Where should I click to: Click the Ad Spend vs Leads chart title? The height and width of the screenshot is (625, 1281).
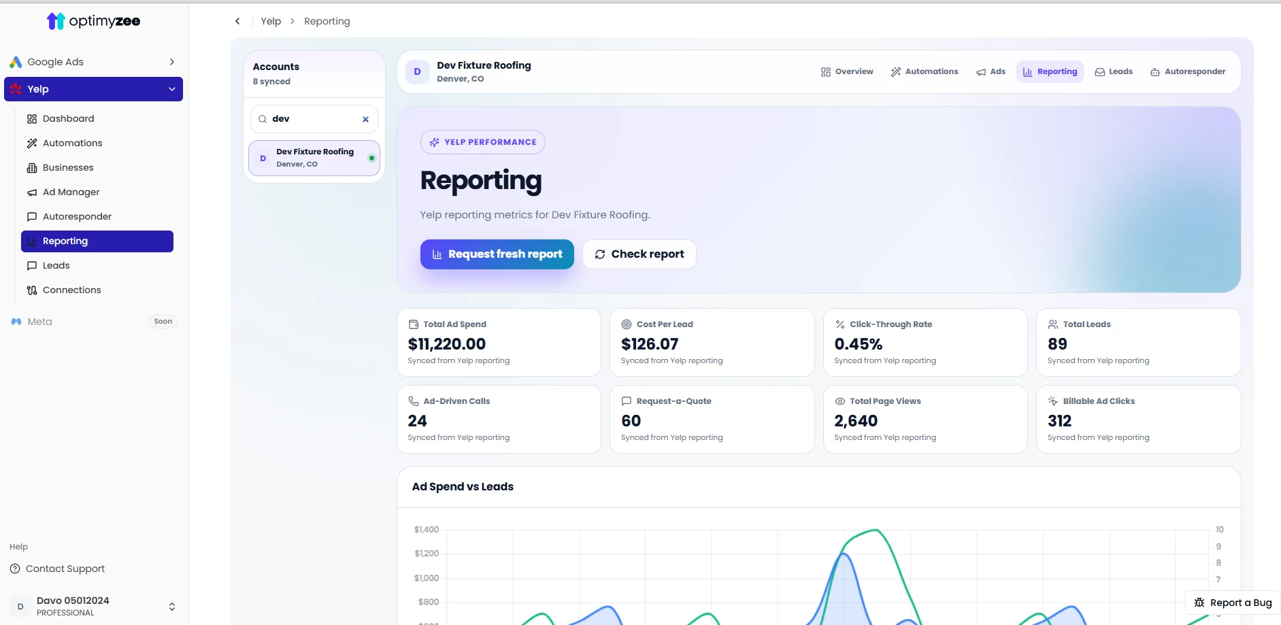tap(463, 486)
